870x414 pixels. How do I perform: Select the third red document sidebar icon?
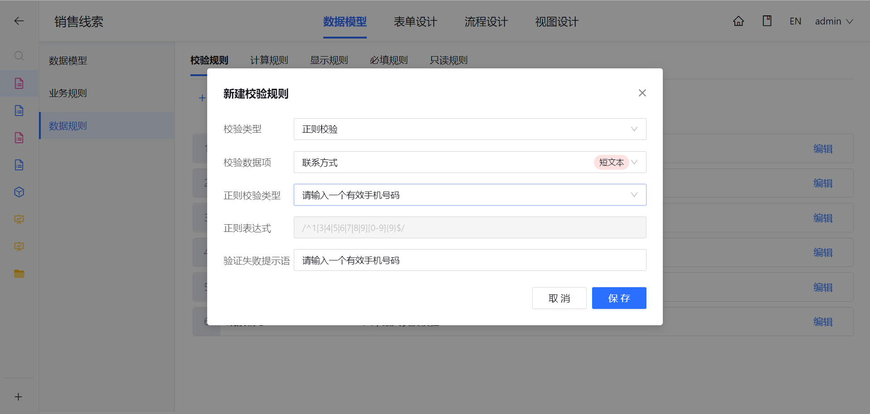19,138
